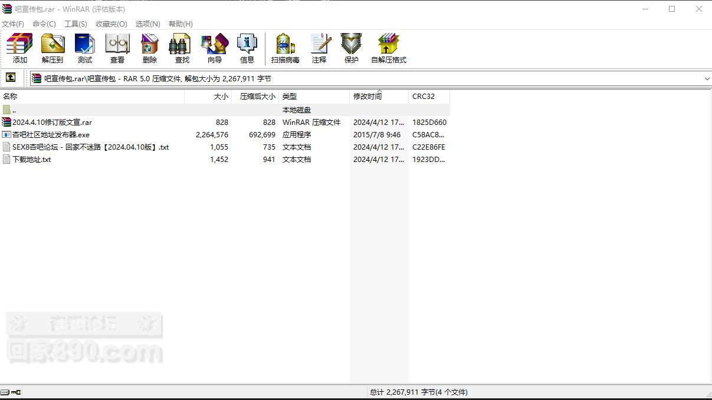712x400 pixels.
Task: Click type cell 应用程序
Action: click(x=297, y=134)
